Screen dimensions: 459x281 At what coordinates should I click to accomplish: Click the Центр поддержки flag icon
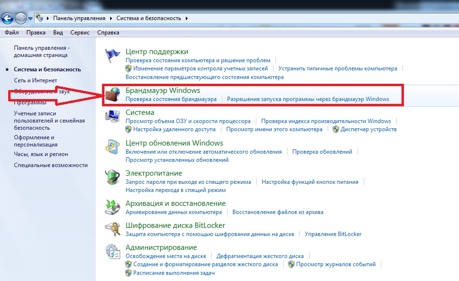point(113,55)
